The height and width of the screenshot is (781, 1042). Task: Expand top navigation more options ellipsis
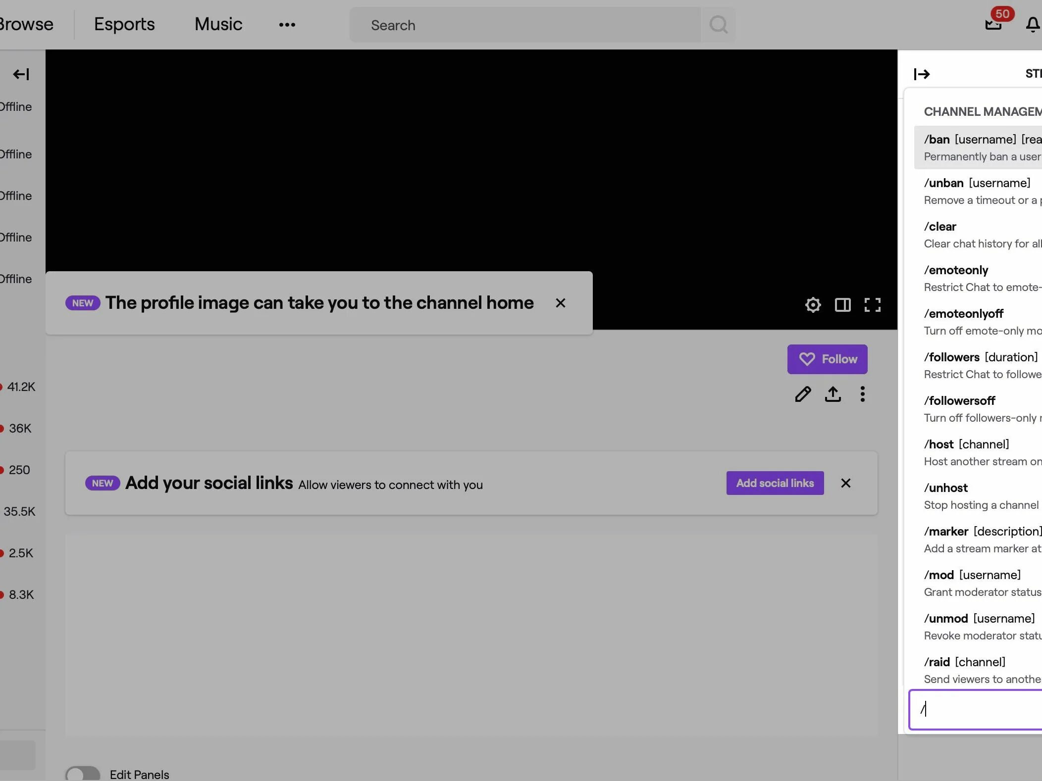click(x=287, y=25)
